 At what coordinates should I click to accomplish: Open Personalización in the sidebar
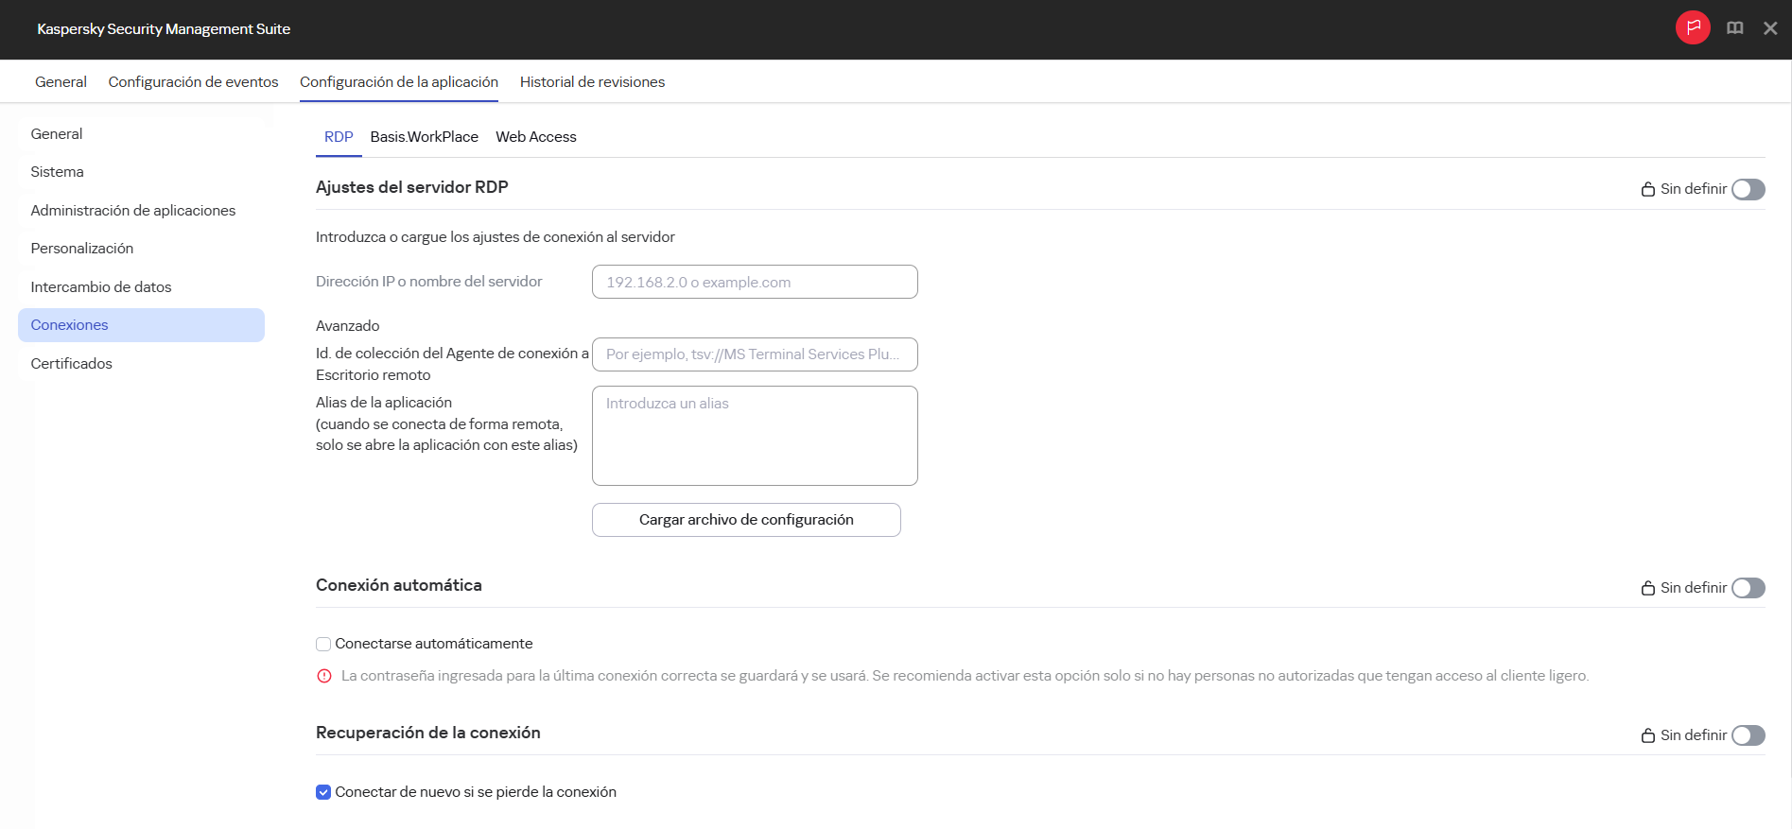pyautogui.click(x=141, y=249)
